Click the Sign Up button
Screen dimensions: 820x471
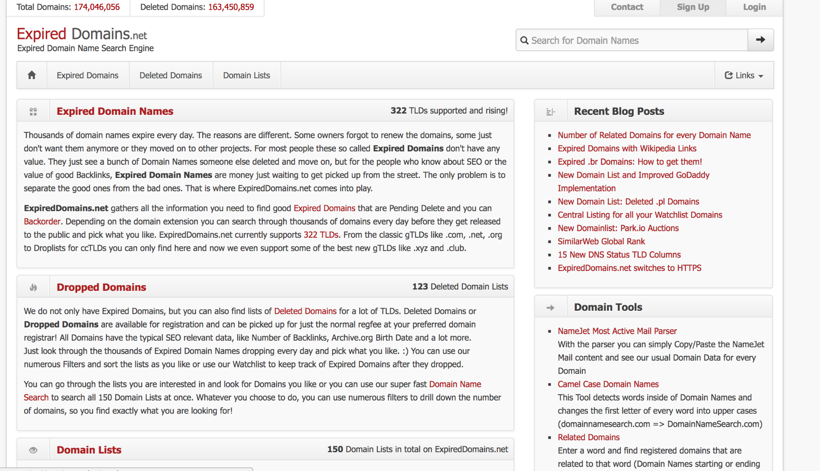pyautogui.click(x=692, y=7)
